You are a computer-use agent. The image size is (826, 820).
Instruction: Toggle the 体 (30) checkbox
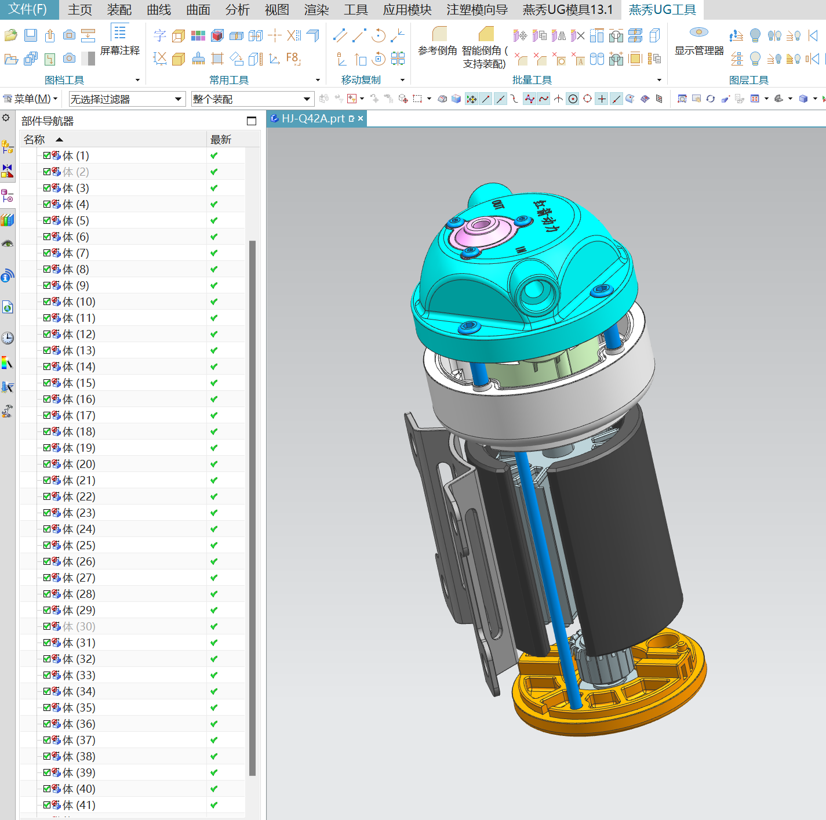pyautogui.click(x=47, y=626)
